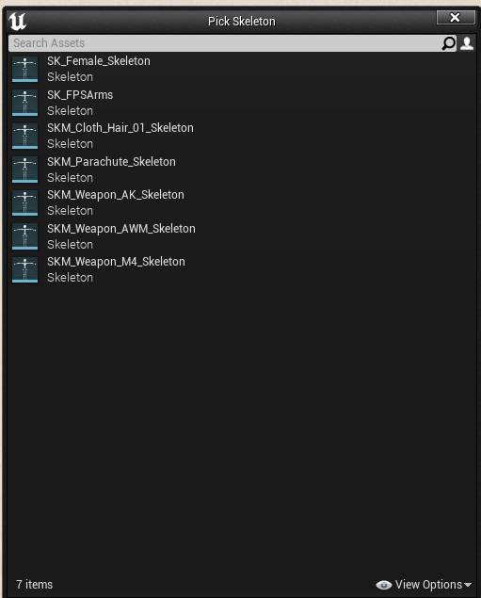Click the Pick Skeleton title text
This screenshot has width=481, height=598.
pos(242,22)
